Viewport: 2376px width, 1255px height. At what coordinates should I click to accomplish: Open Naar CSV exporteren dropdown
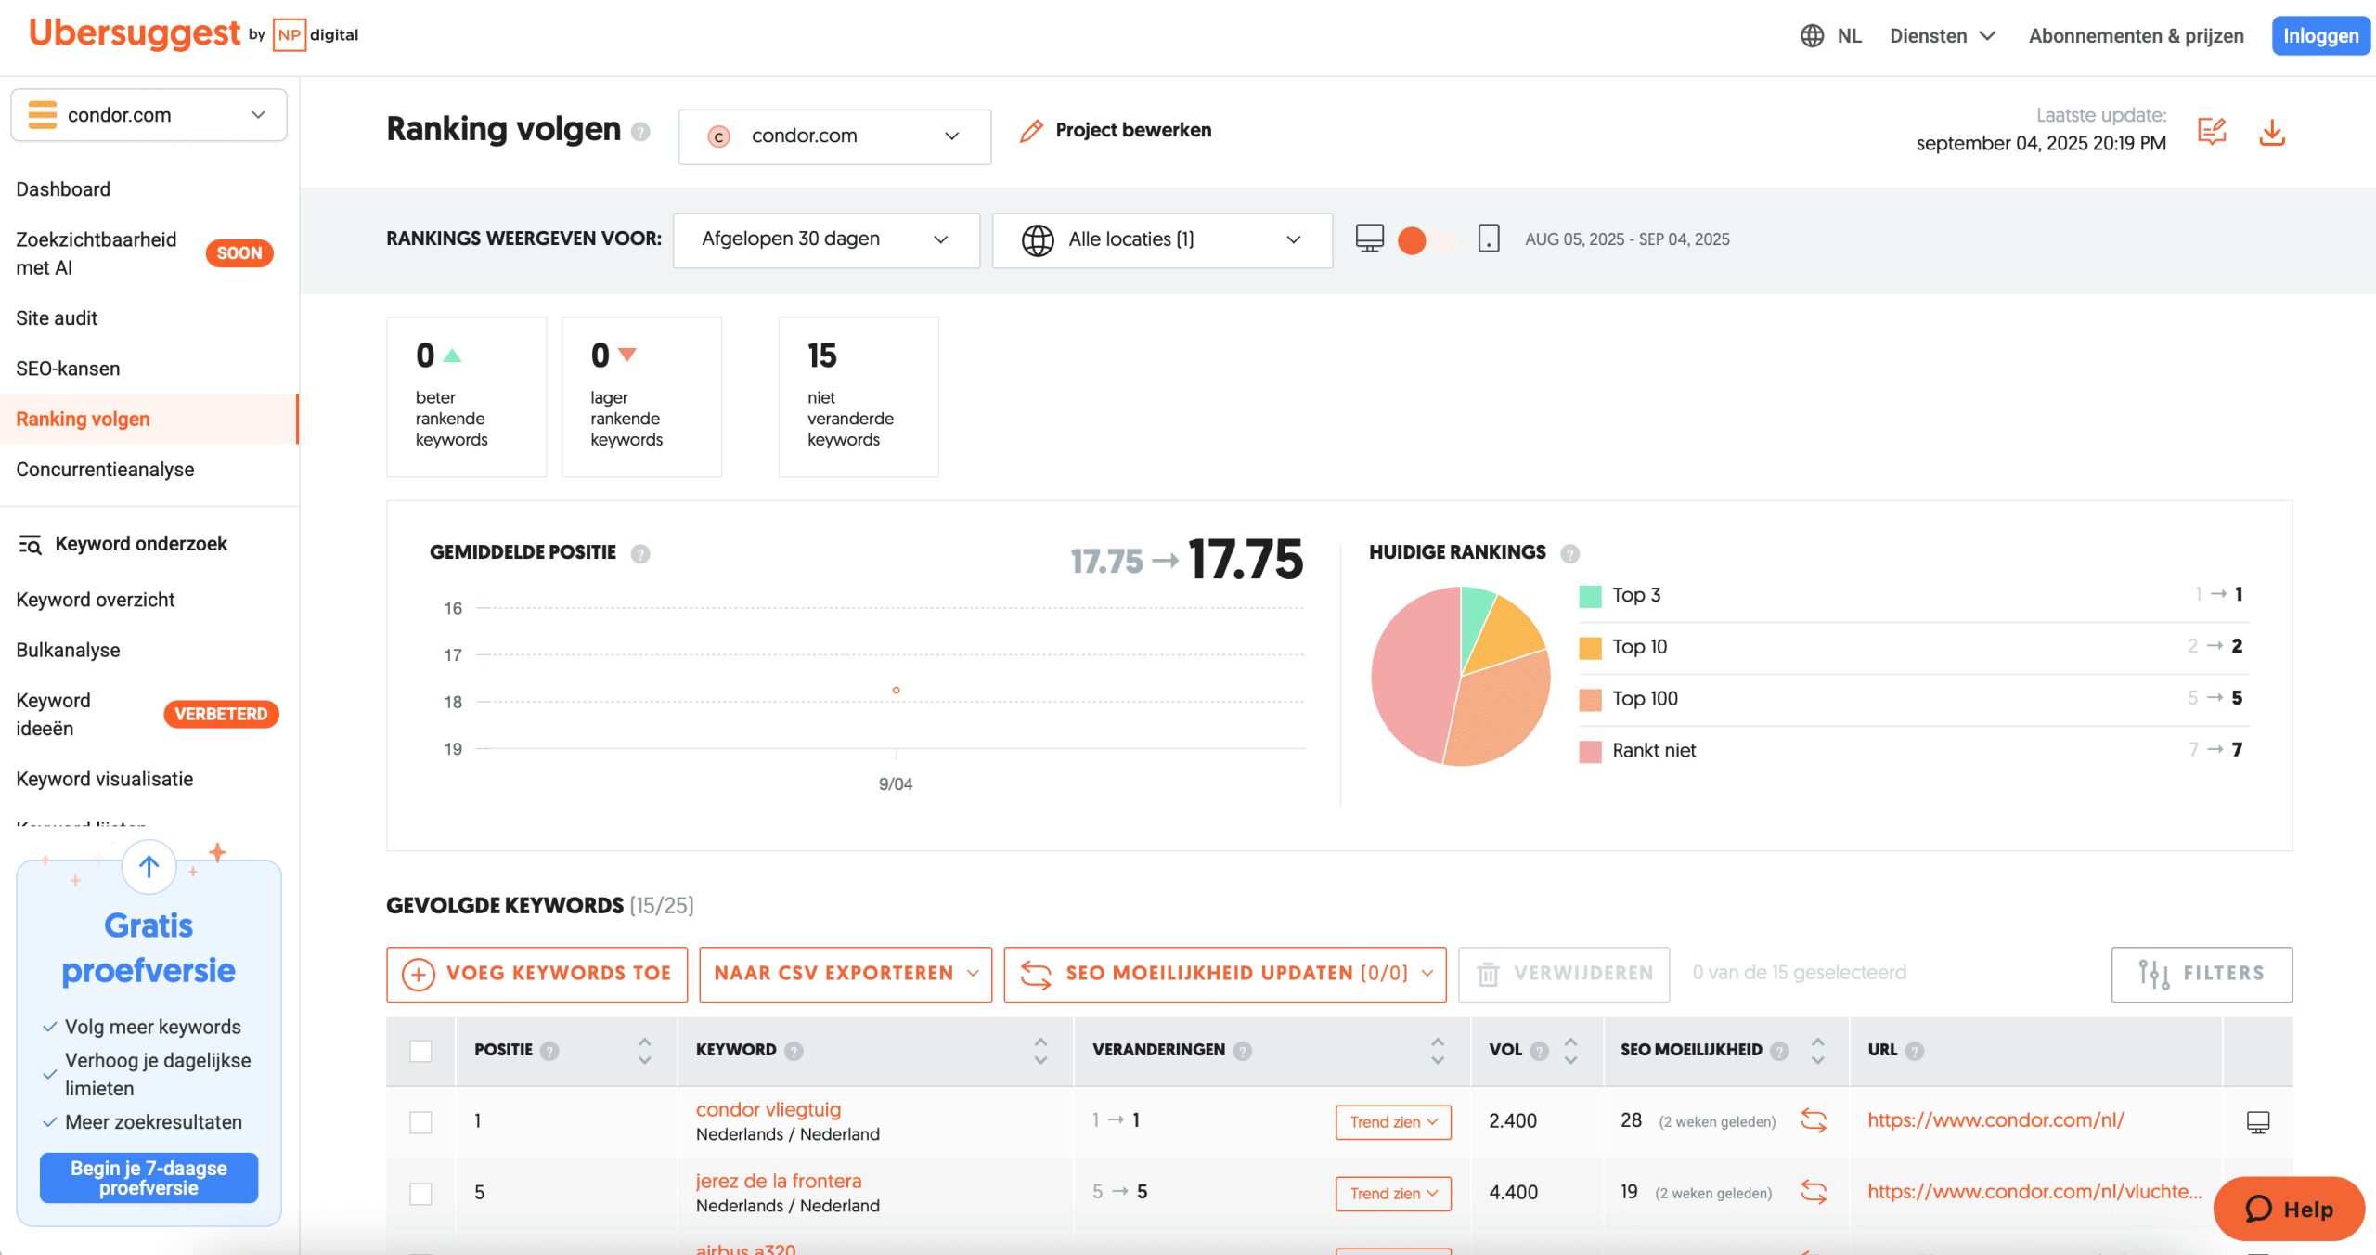pos(846,974)
